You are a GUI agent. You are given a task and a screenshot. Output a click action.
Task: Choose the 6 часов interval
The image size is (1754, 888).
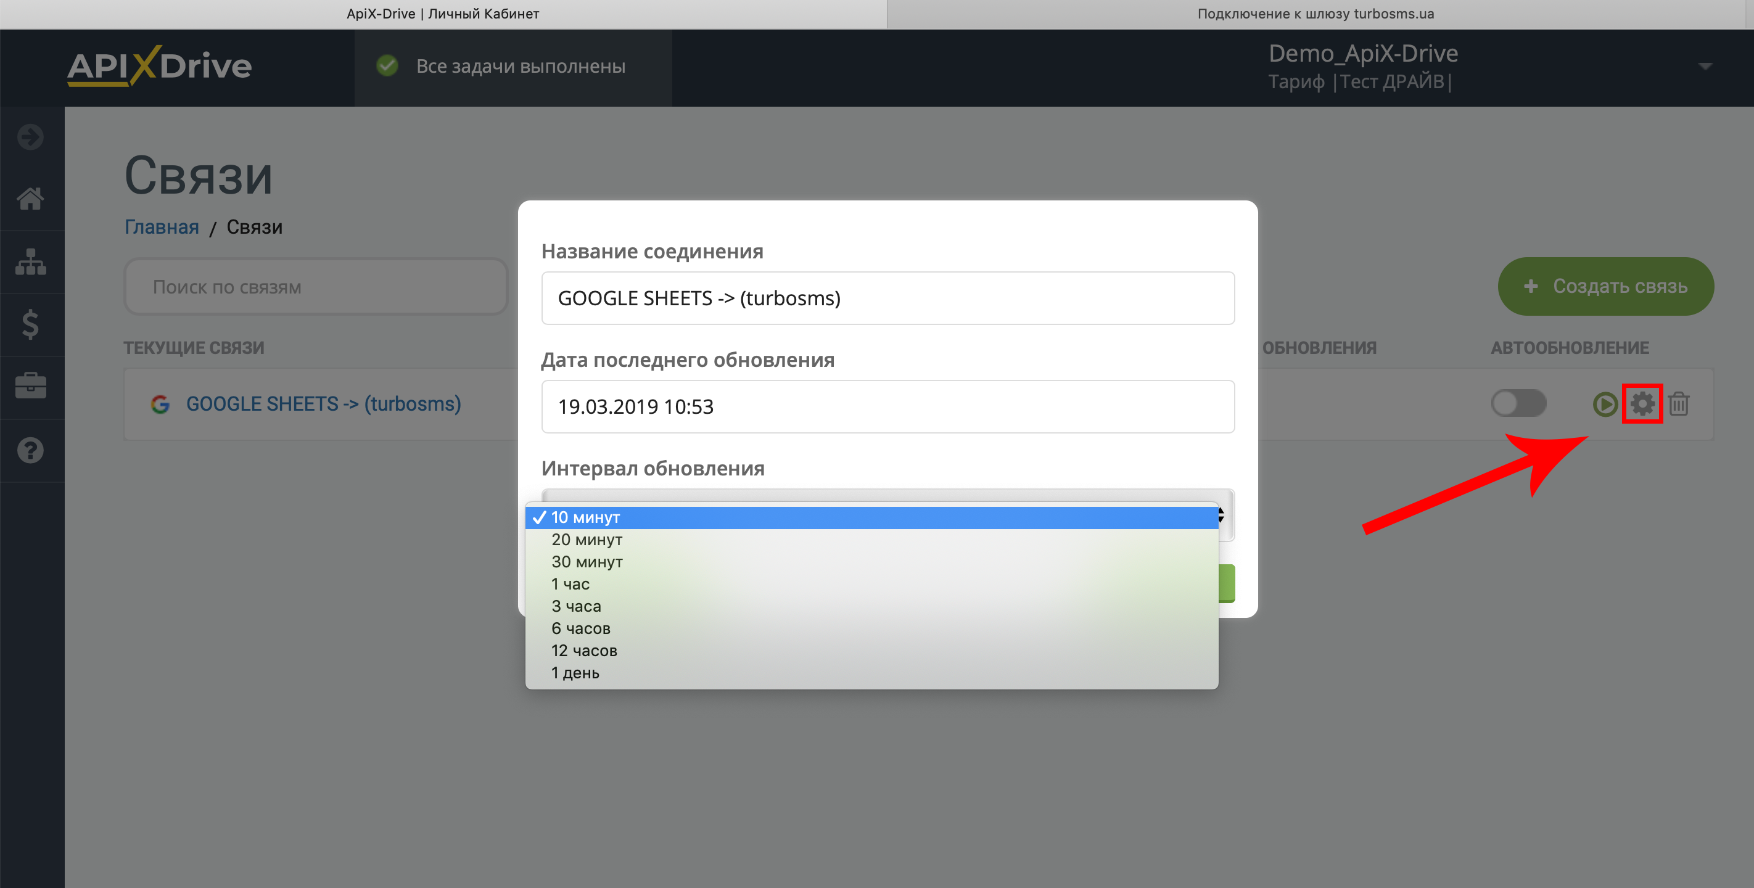[871, 628]
